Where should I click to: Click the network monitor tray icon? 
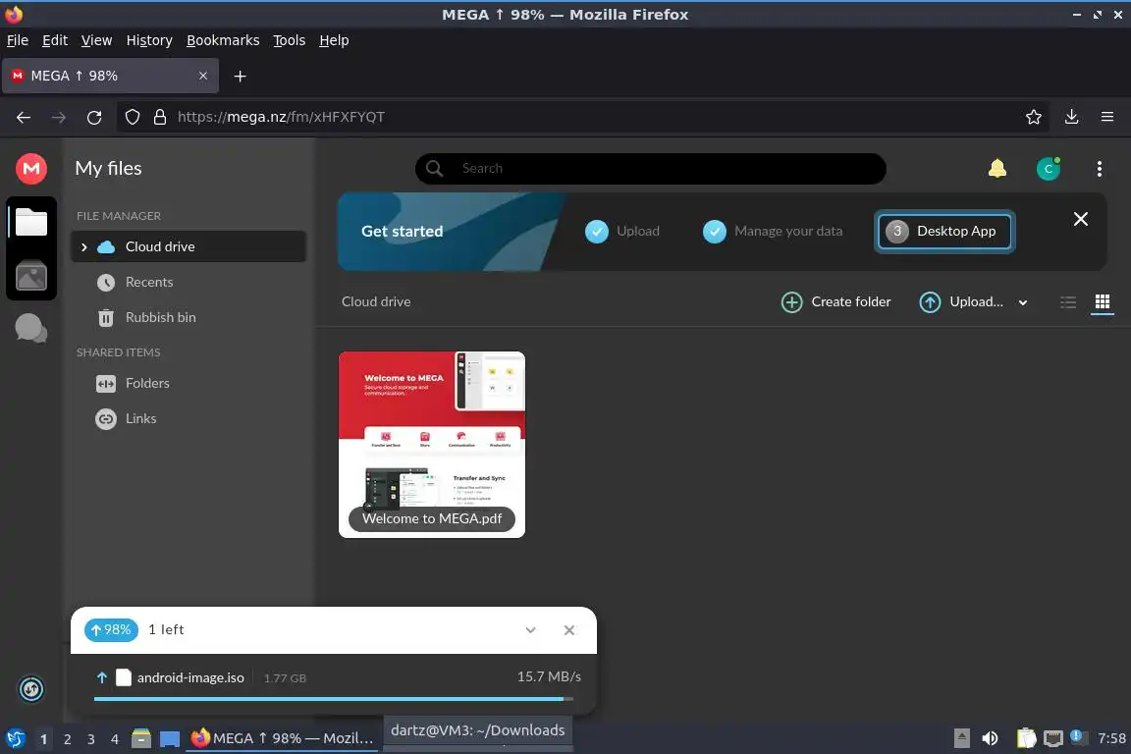coord(1053,739)
